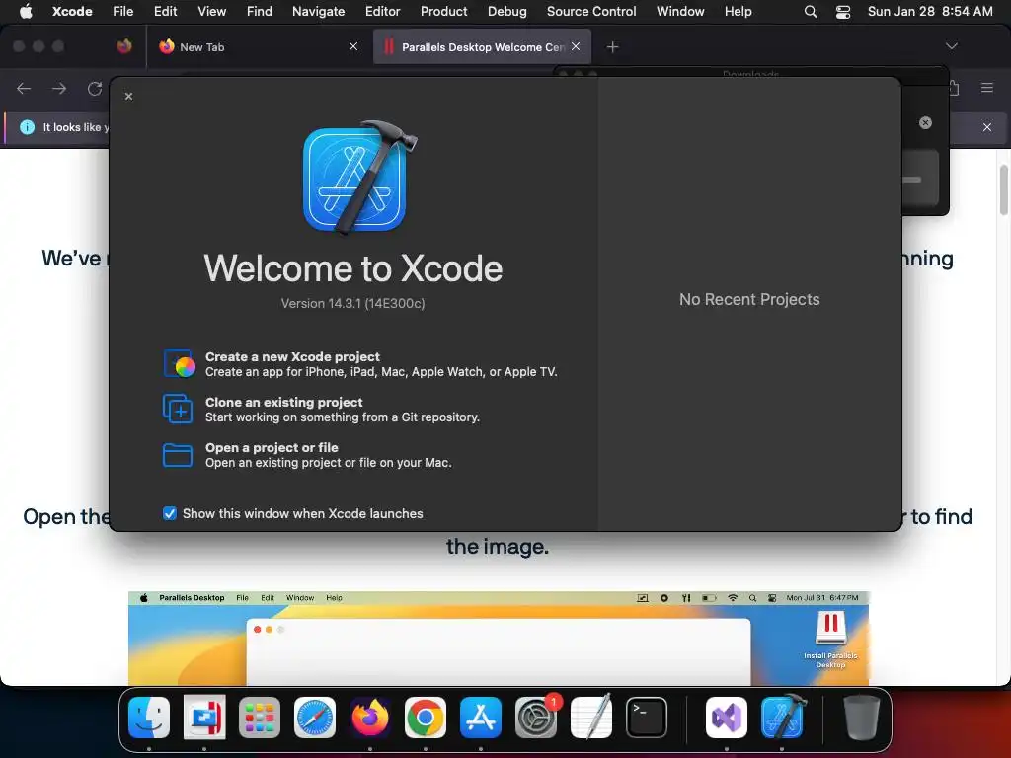Go back in Firefox
Image resolution: width=1011 pixels, height=758 pixels.
point(24,88)
